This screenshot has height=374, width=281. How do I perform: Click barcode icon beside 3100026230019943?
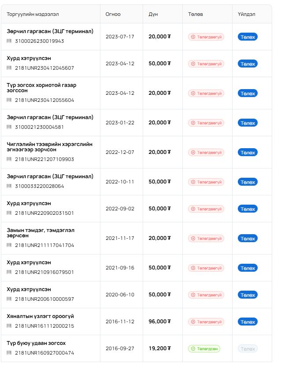pos(9,41)
